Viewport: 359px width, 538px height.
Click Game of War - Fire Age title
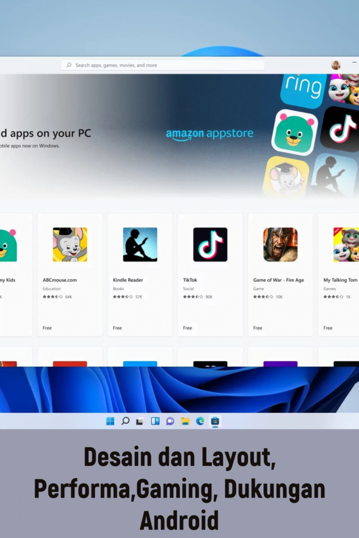[279, 280]
